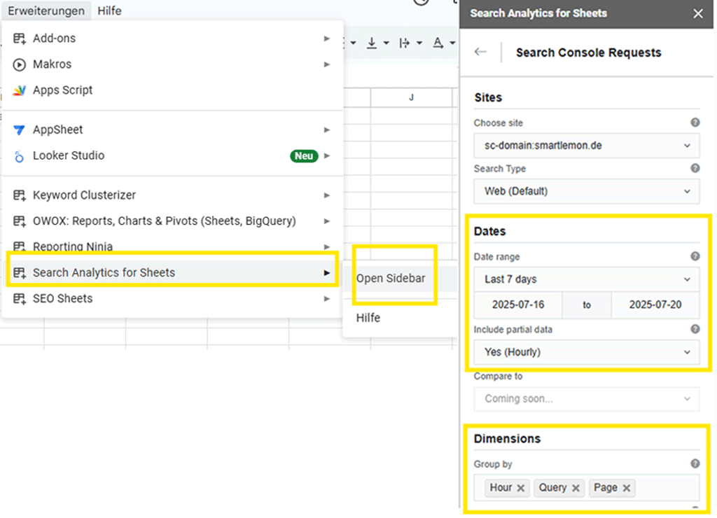Open the Choose site dropdown

[587, 146]
